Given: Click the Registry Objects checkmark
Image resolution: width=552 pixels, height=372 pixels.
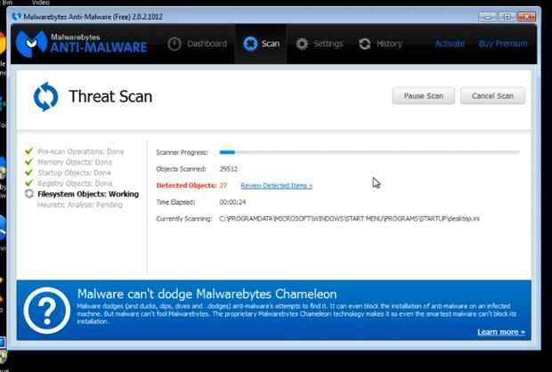Looking at the screenshot, I should click(28, 183).
